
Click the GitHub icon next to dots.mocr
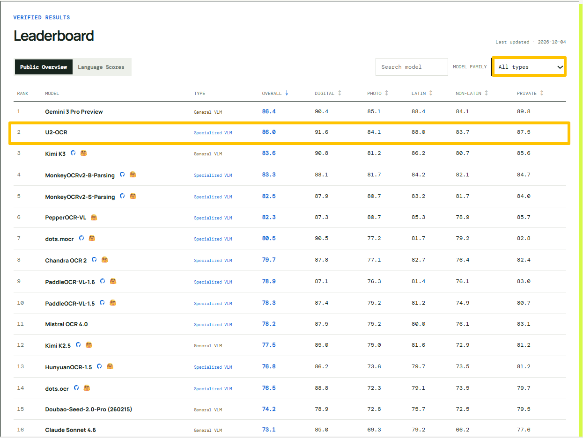(x=81, y=238)
